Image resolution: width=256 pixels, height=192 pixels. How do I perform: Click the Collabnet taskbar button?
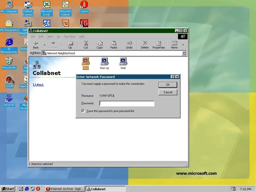[x=106, y=189]
